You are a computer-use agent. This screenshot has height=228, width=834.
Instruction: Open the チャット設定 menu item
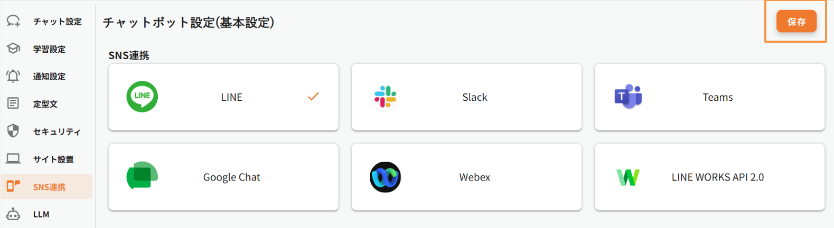click(57, 22)
